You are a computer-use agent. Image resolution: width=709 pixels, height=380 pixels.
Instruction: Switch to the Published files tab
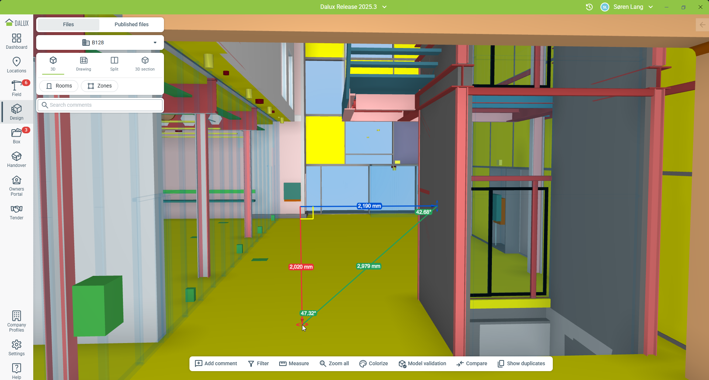tap(131, 24)
